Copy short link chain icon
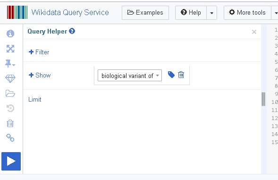This screenshot has height=180, width=278. coord(10,138)
